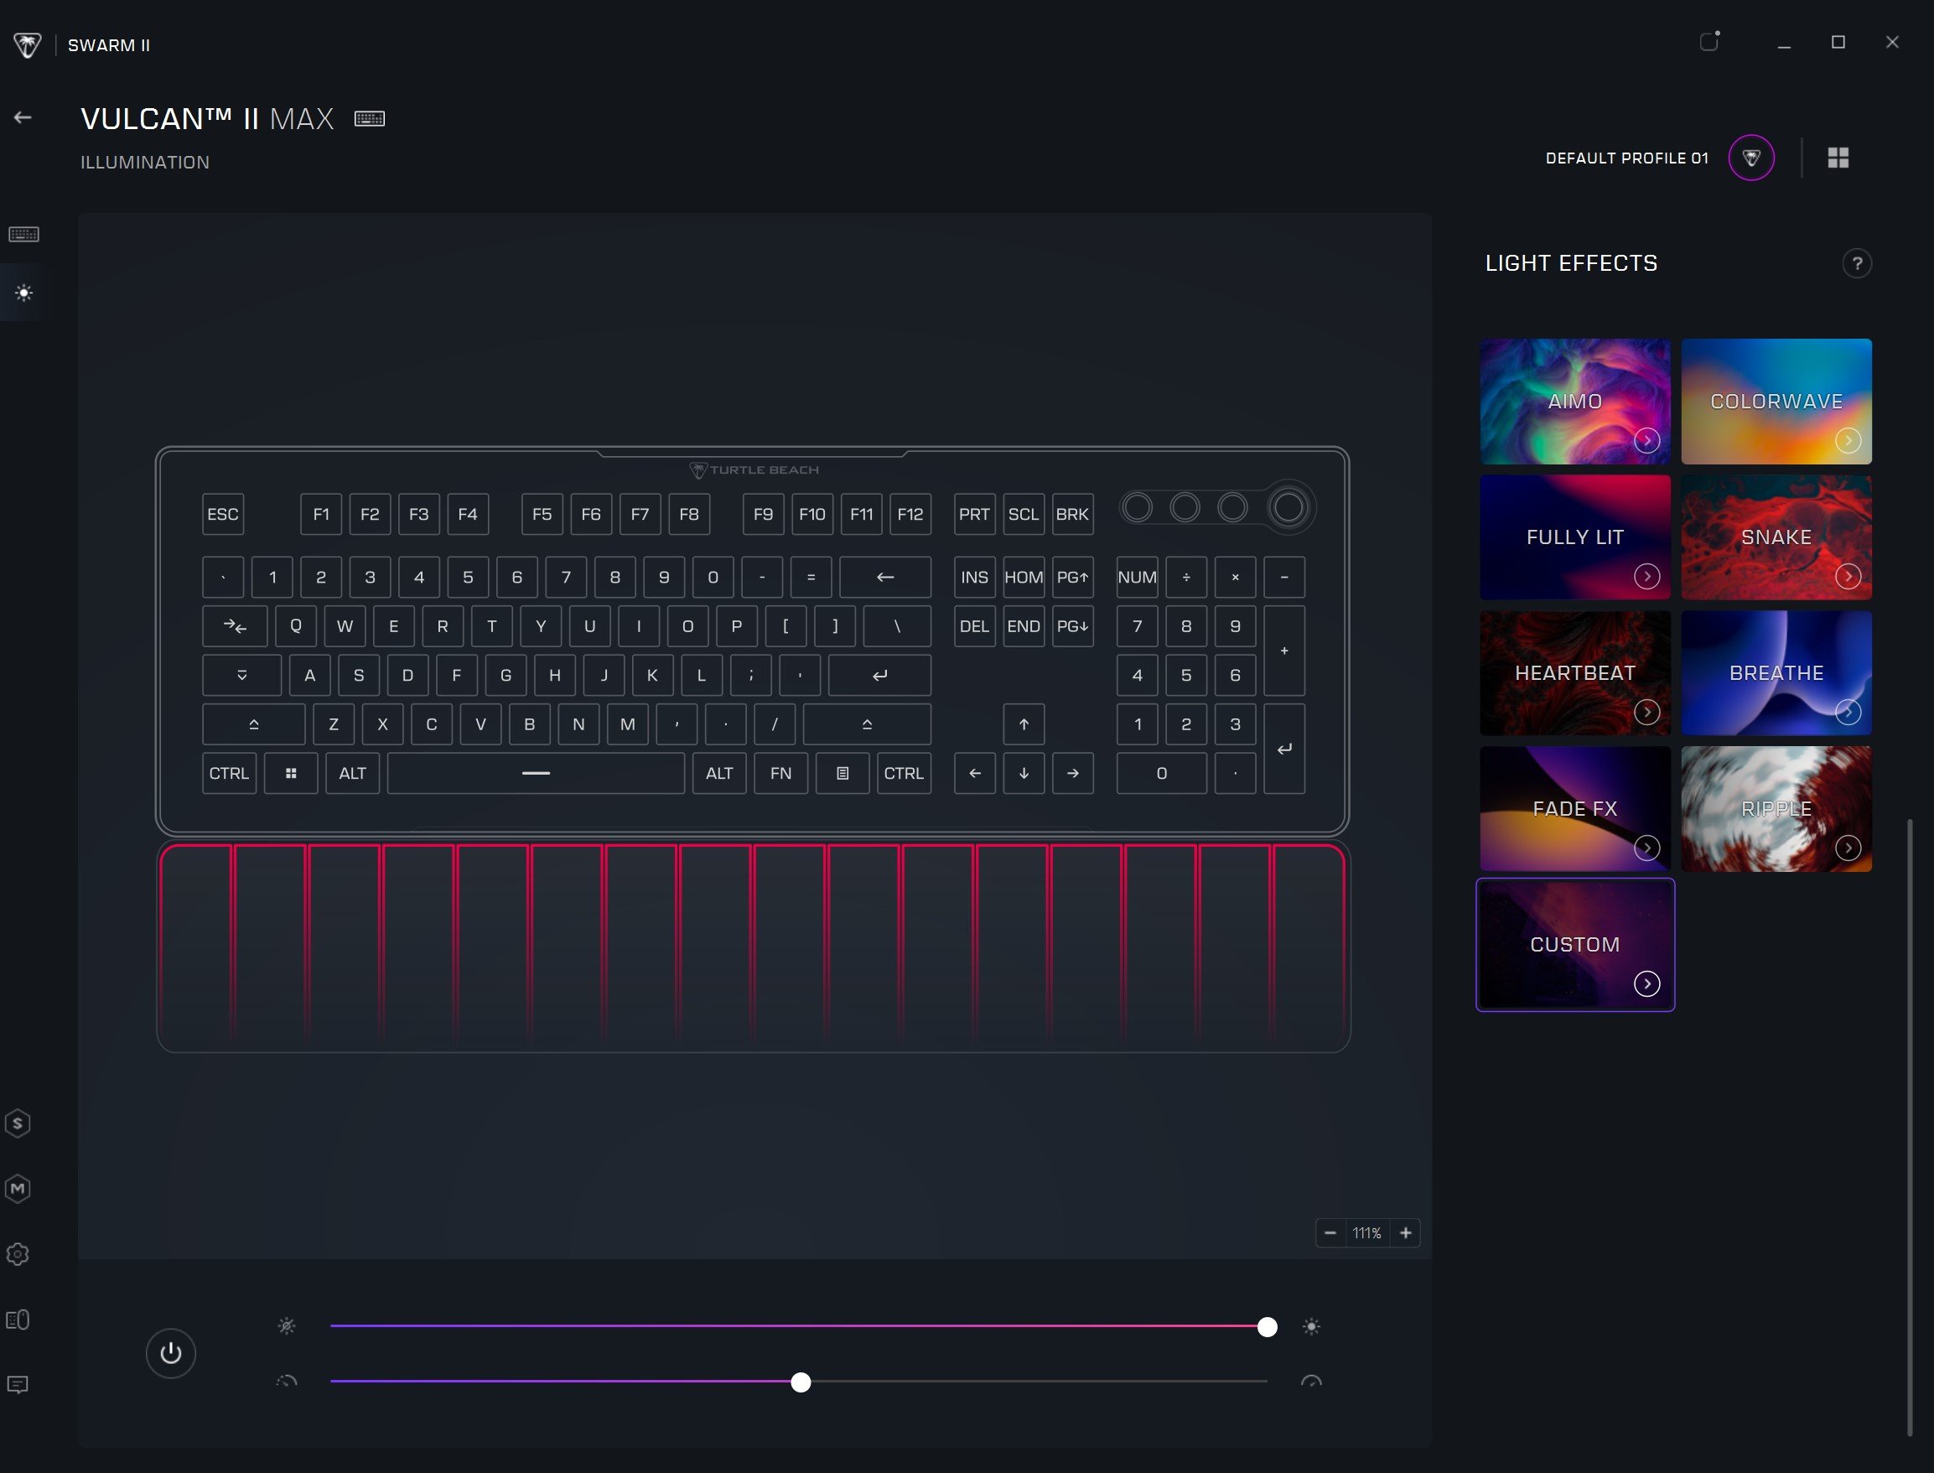The height and width of the screenshot is (1473, 1934).
Task: Open the Light Effects help question mark
Action: point(1856,264)
